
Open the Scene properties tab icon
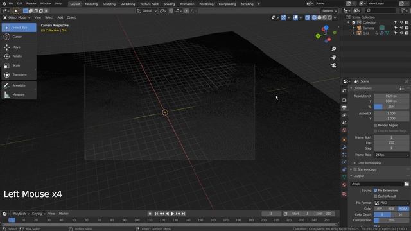[344, 123]
